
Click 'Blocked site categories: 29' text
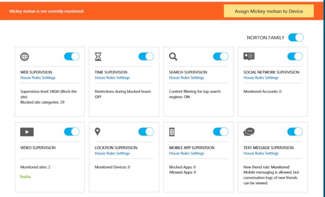[x=42, y=102]
